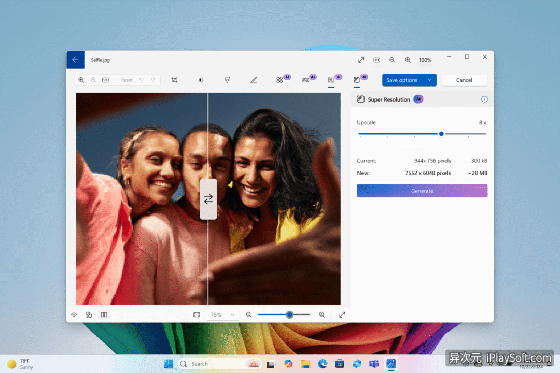Click the Selfie.jpg file name

pos(100,60)
